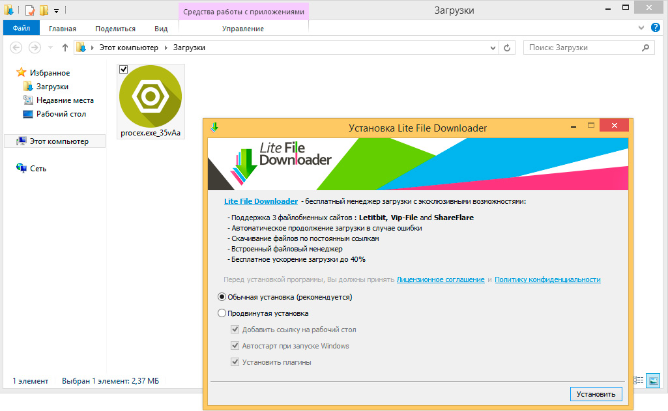Screen dimensions: 668x411
Task: Toggle Добавить ссылку на рабочий стол checkbox
Action: (235, 329)
